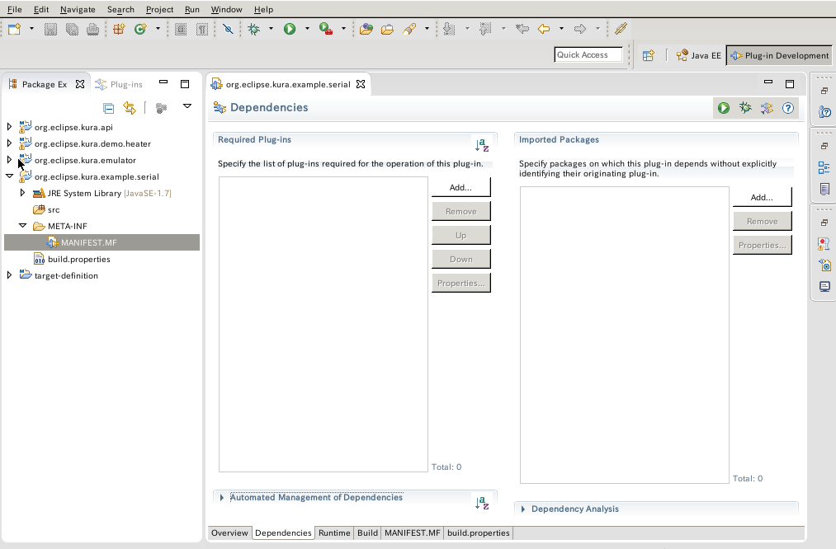Click the green Run icon in main toolbar
Screen dimensions: 836x549
pyautogui.click(x=290, y=30)
